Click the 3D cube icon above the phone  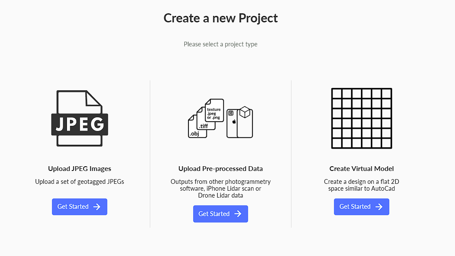tap(245, 112)
